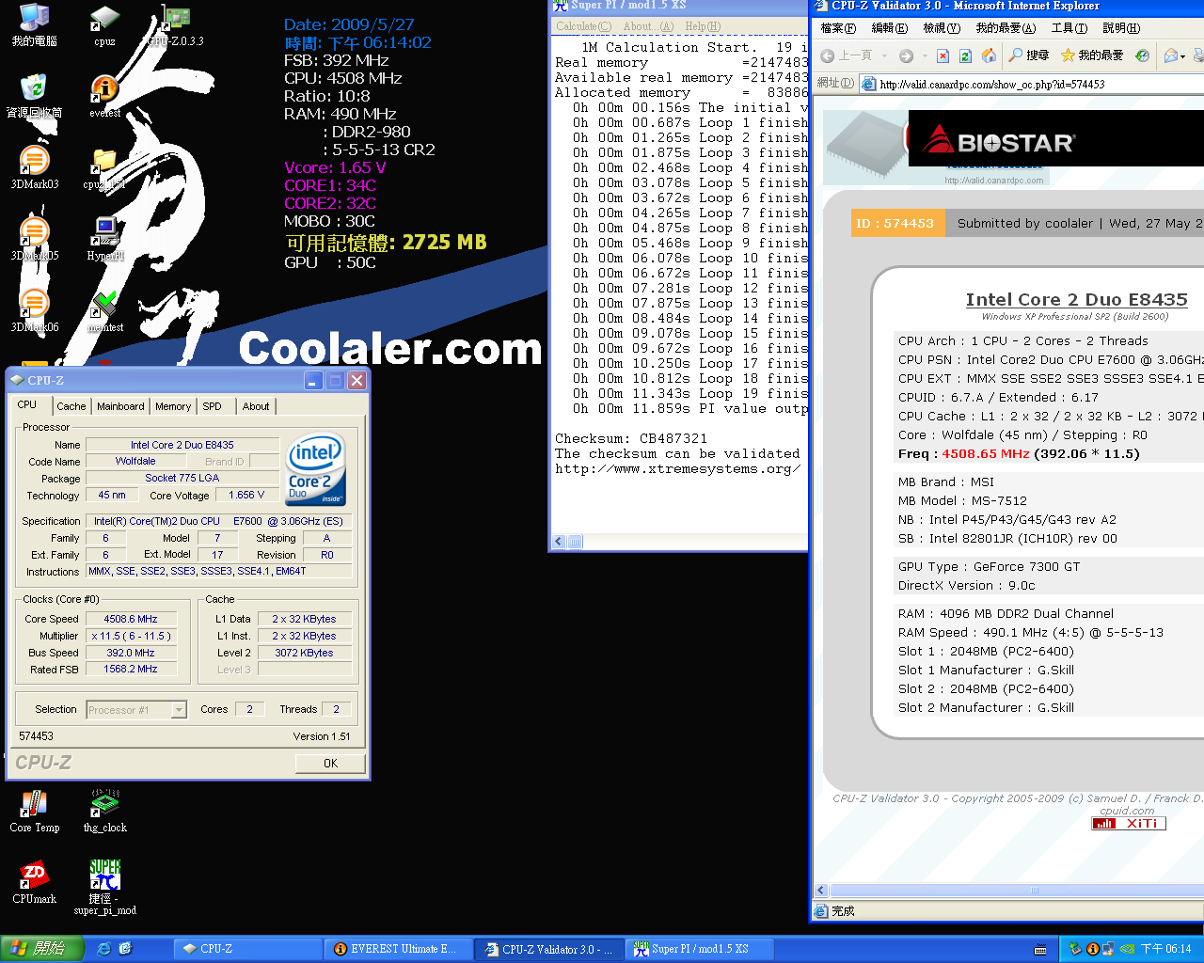
Task: Open the About...(A) menu in Super PI
Action: tap(648, 26)
